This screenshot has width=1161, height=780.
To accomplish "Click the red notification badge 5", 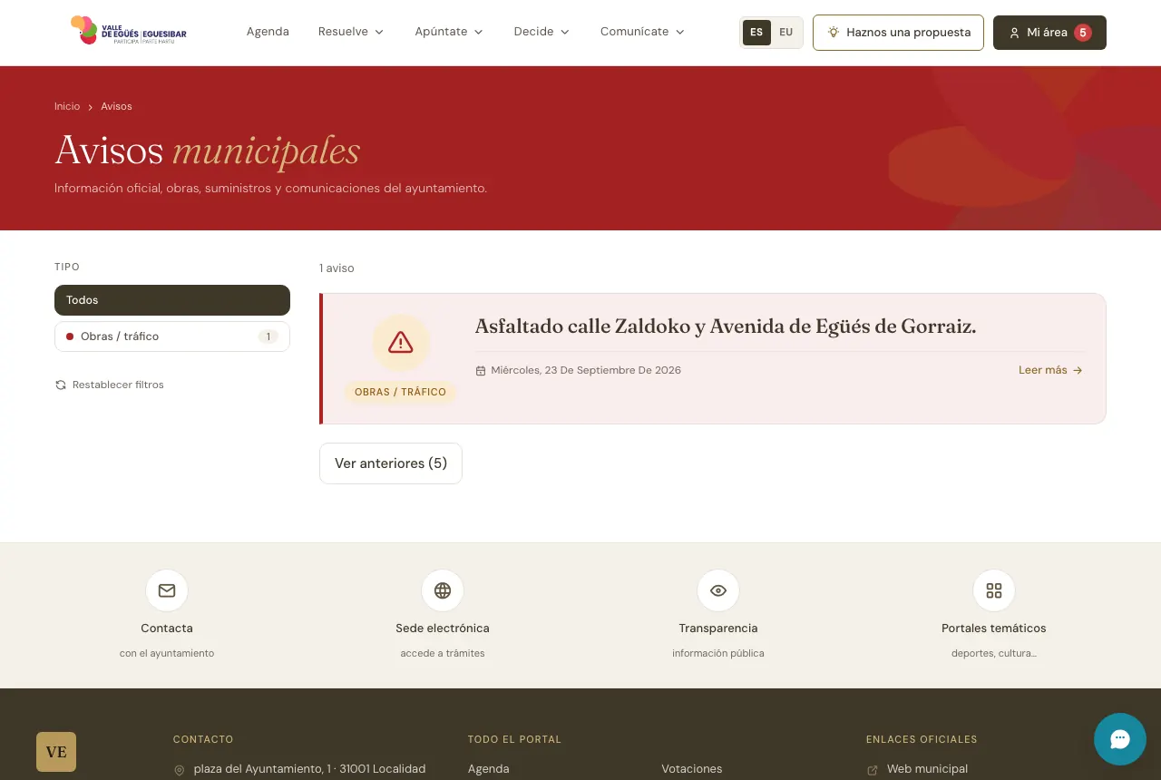I will click(x=1082, y=33).
